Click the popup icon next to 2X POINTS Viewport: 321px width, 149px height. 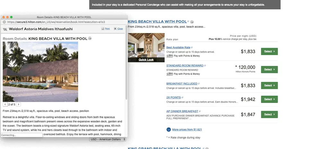point(182,98)
